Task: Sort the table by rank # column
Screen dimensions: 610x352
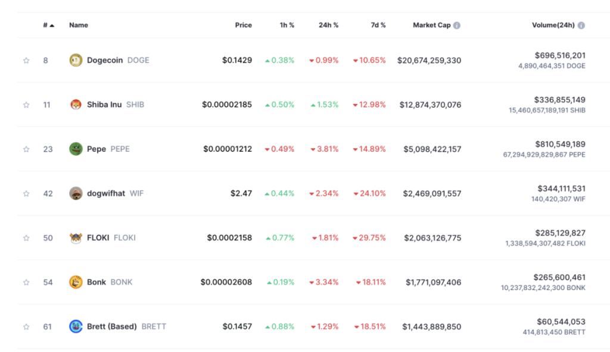Action: coord(48,25)
